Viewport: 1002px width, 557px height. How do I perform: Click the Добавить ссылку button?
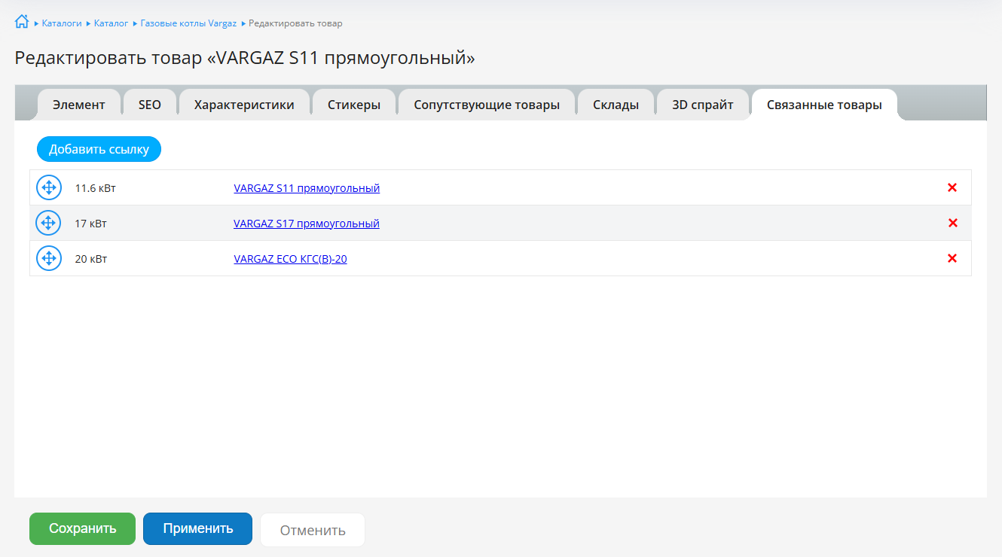coord(99,149)
